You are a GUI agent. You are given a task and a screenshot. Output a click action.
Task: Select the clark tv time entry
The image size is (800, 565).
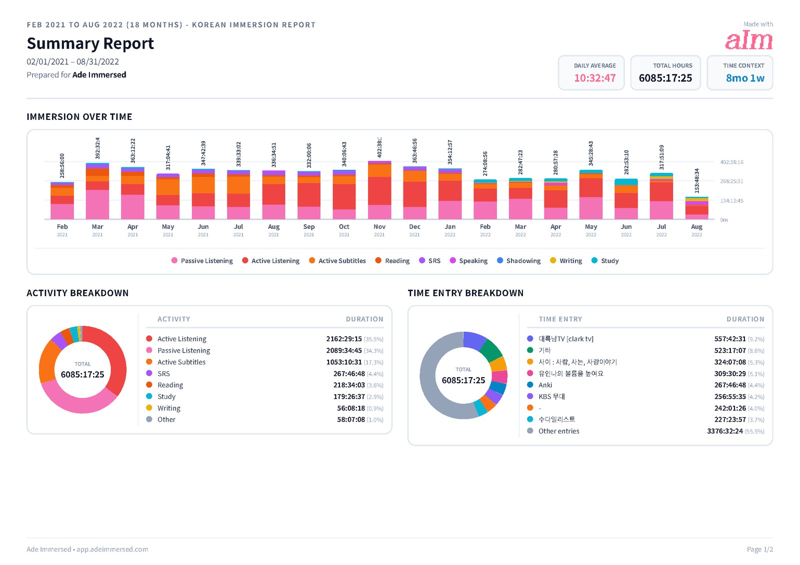pos(645,339)
